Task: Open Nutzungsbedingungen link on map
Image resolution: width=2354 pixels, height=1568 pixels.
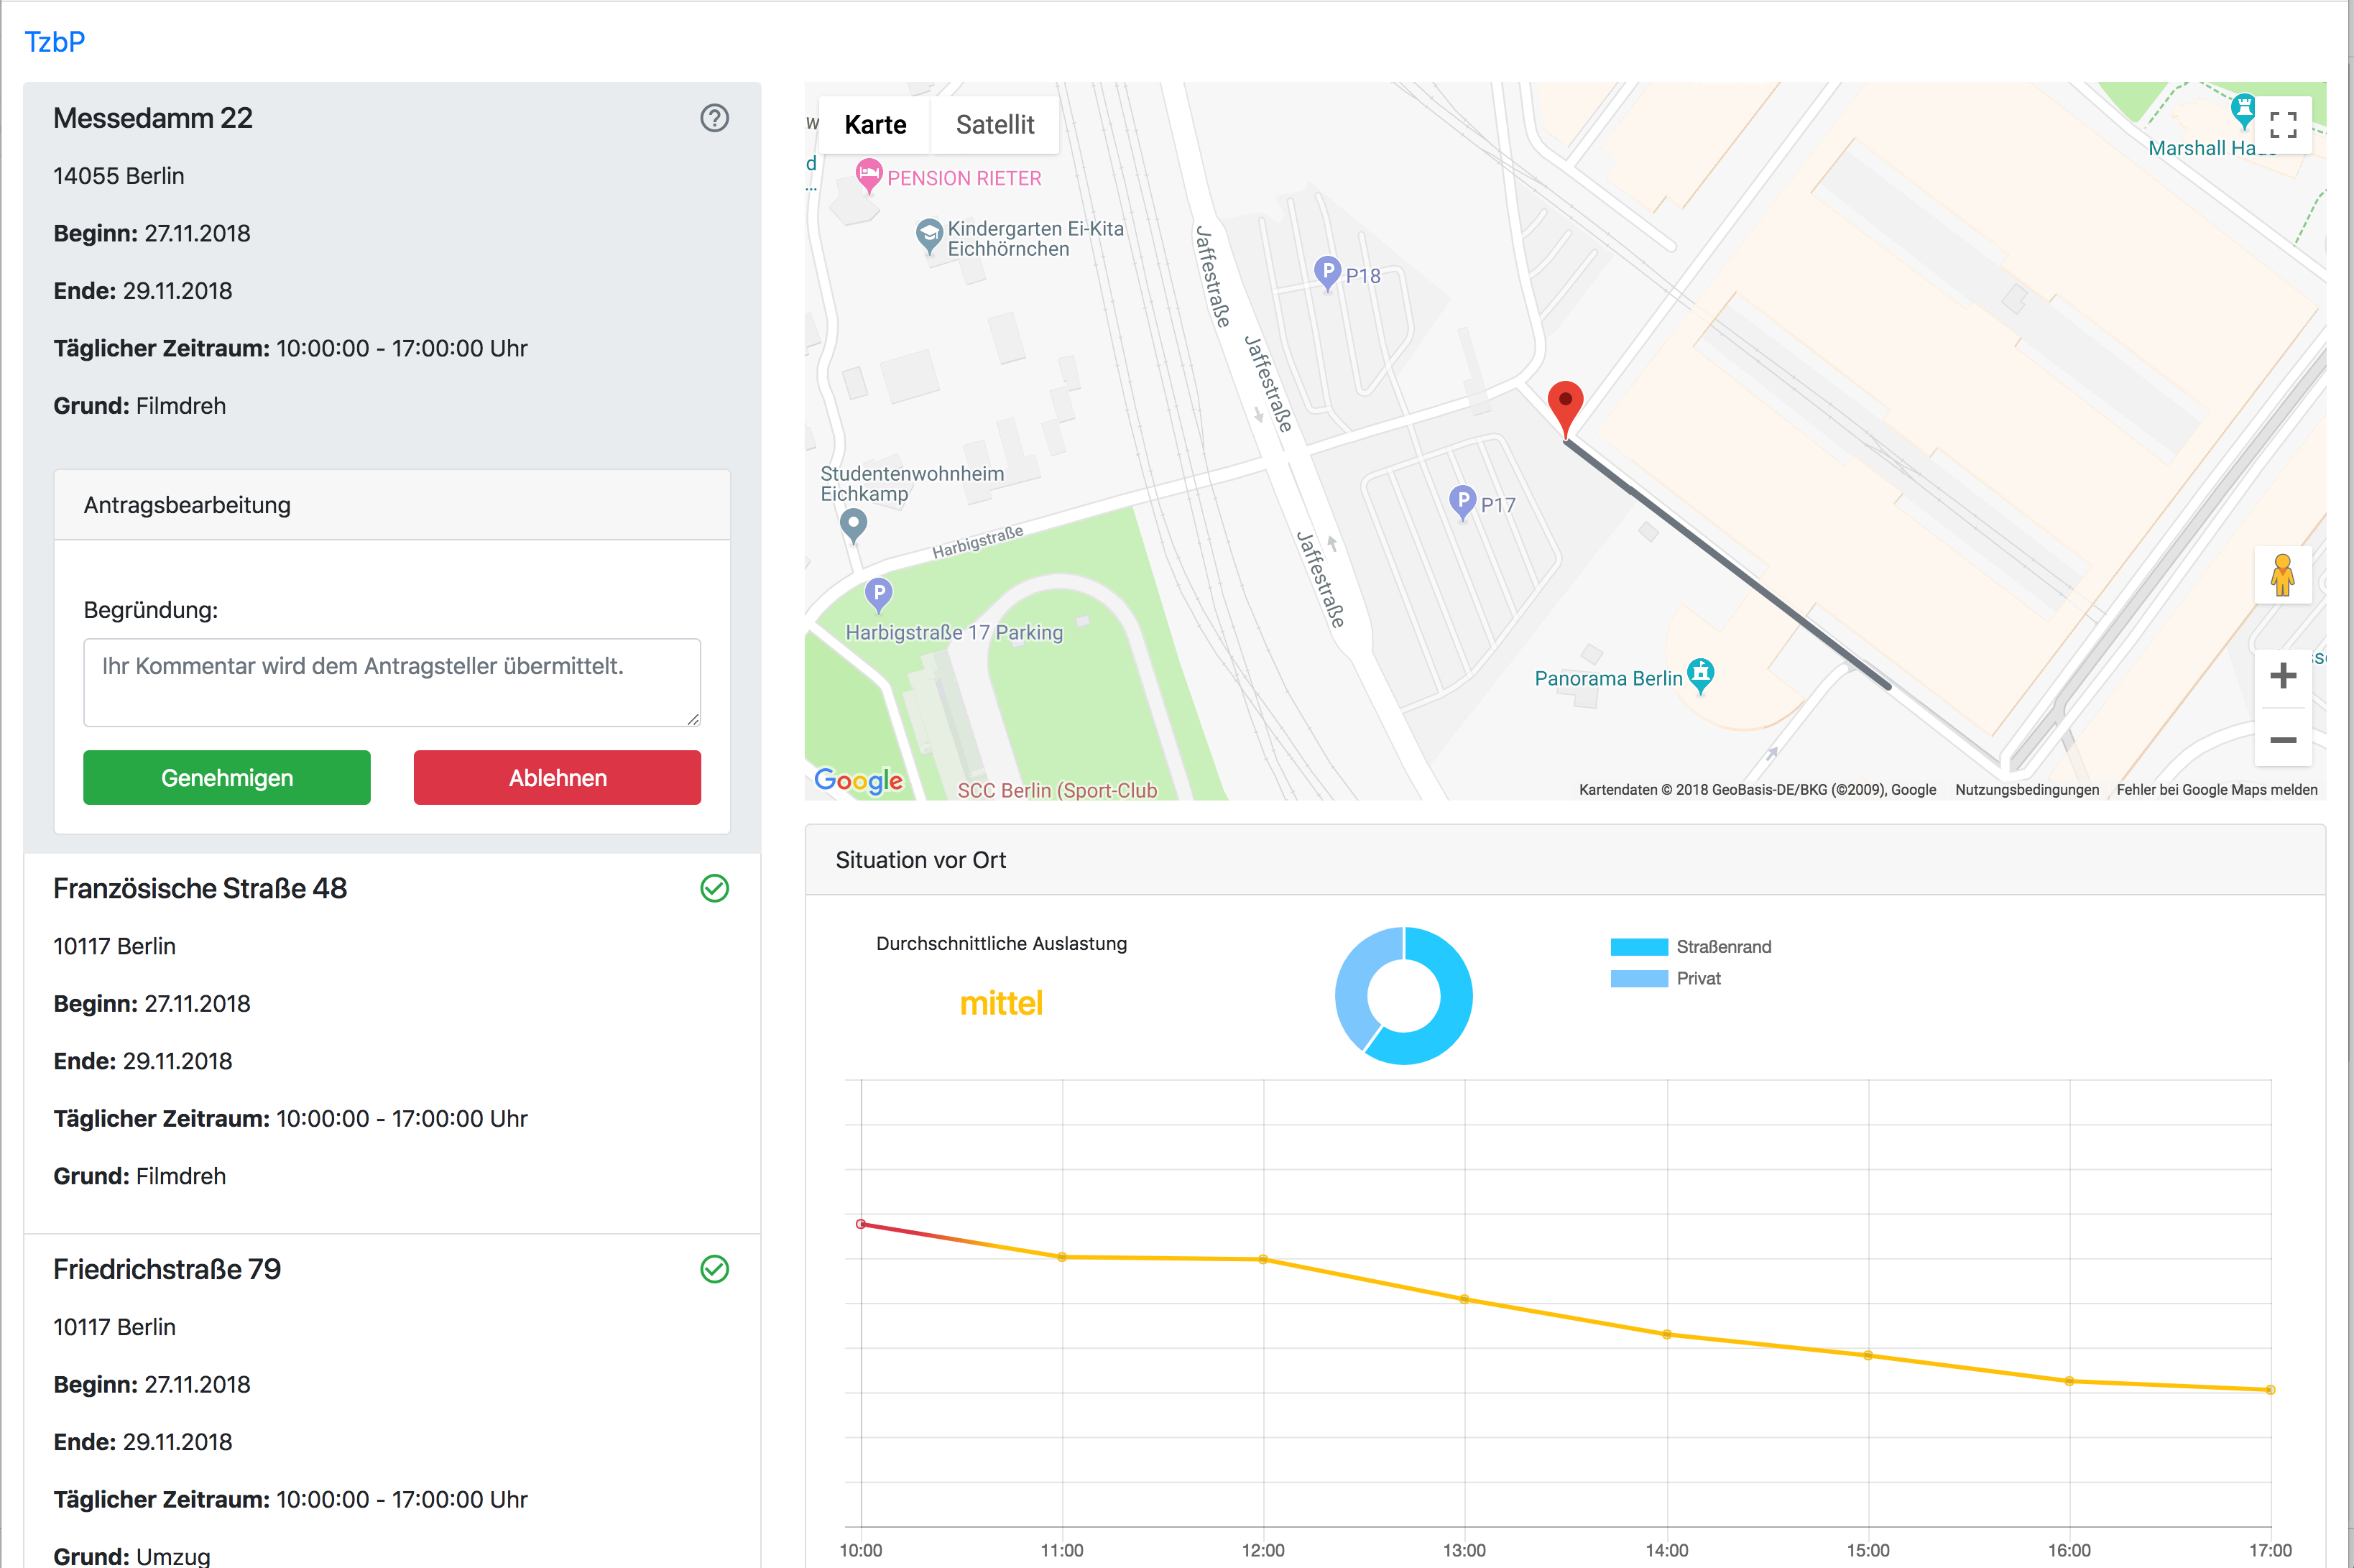Action: tap(2026, 790)
